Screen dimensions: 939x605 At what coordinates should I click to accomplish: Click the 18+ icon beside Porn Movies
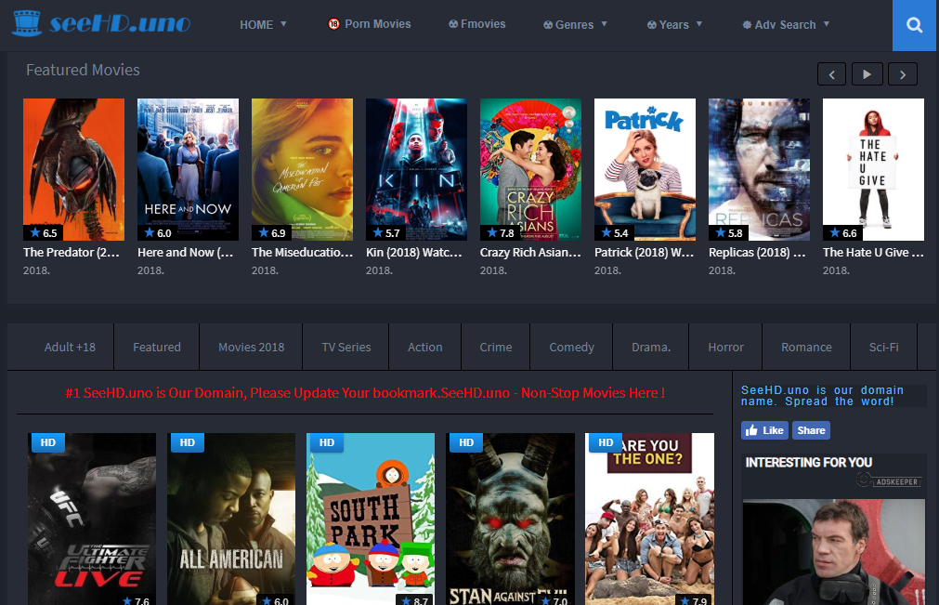tap(333, 24)
